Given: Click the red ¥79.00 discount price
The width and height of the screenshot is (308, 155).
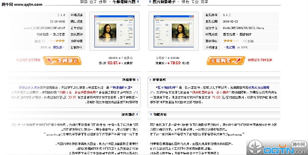Looking at the screenshot, I should click(x=174, y=63).
